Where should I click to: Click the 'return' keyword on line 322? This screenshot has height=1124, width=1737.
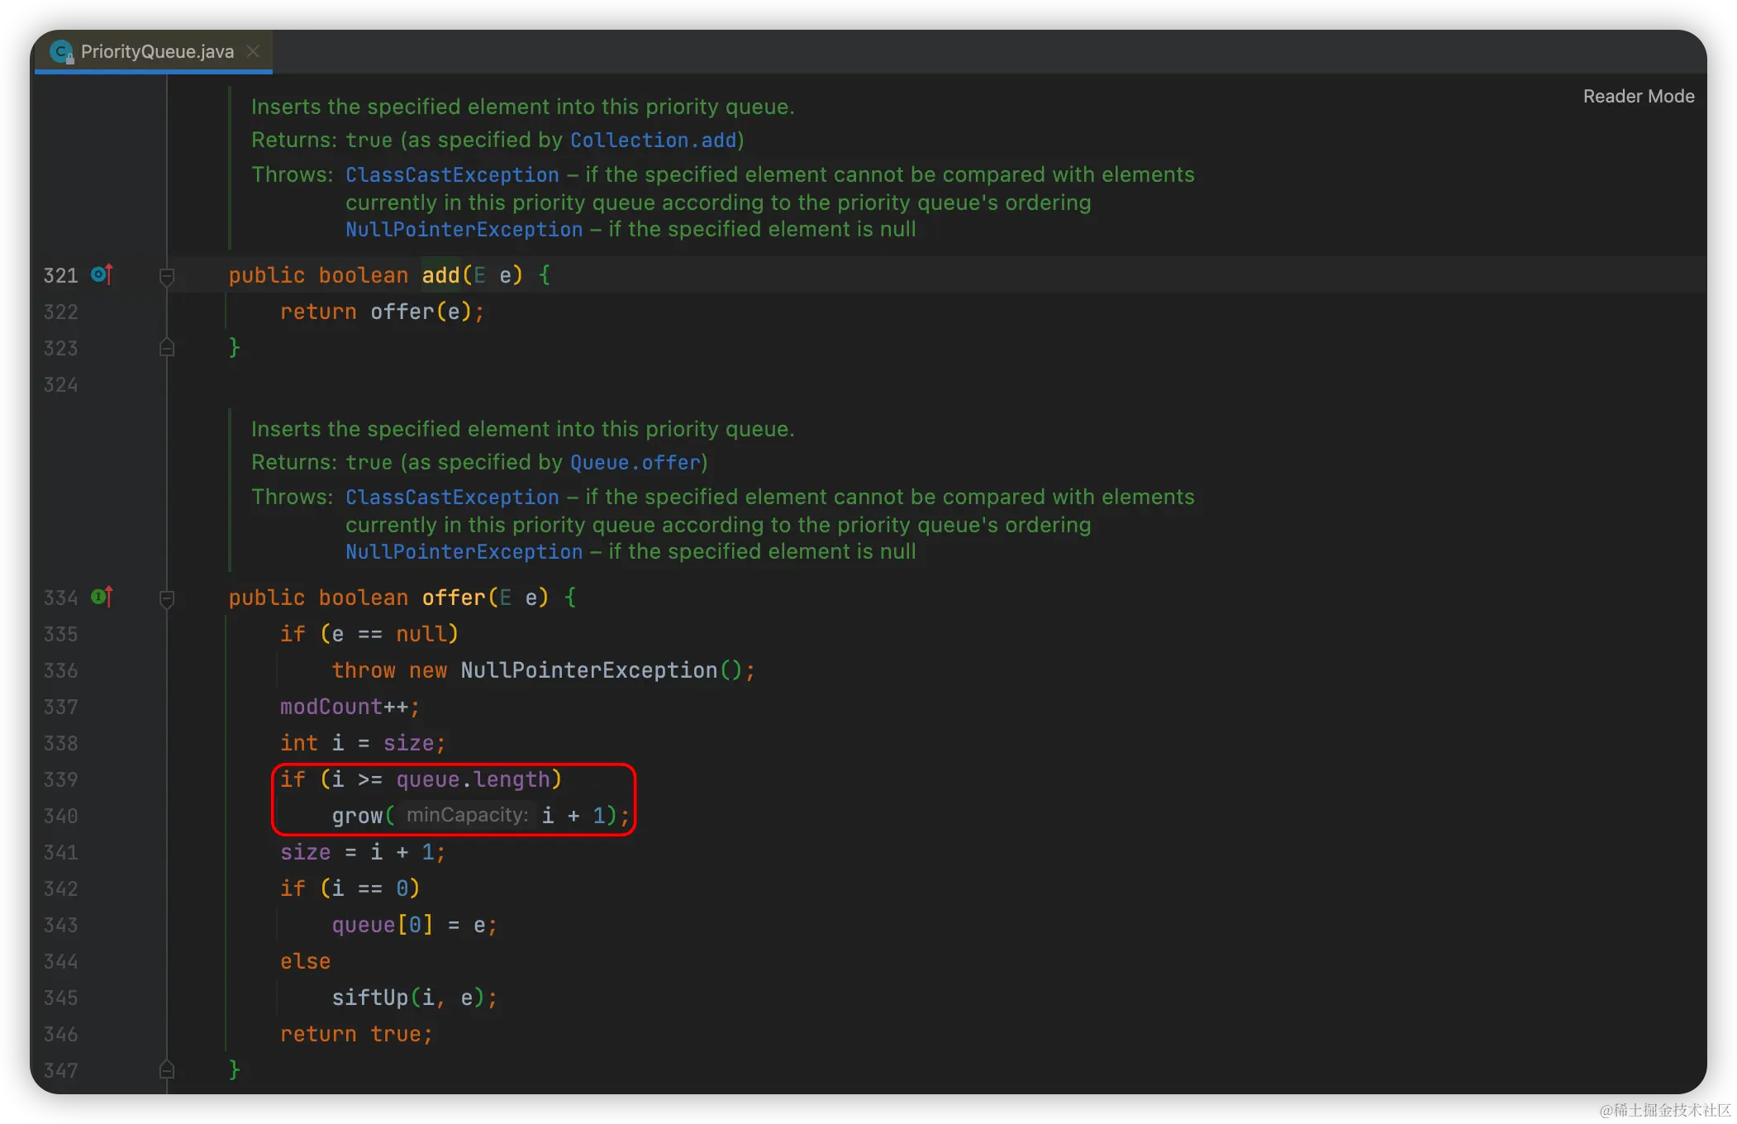[x=318, y=312]
